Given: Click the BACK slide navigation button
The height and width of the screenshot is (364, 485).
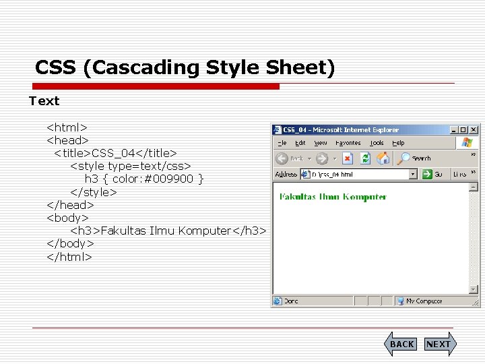Looking at the screenshot, I should click(x=401, y=344).
